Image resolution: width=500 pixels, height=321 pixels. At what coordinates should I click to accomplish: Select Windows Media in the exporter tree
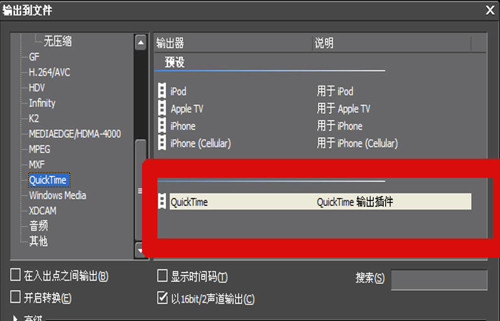click(x=58, y=195)
